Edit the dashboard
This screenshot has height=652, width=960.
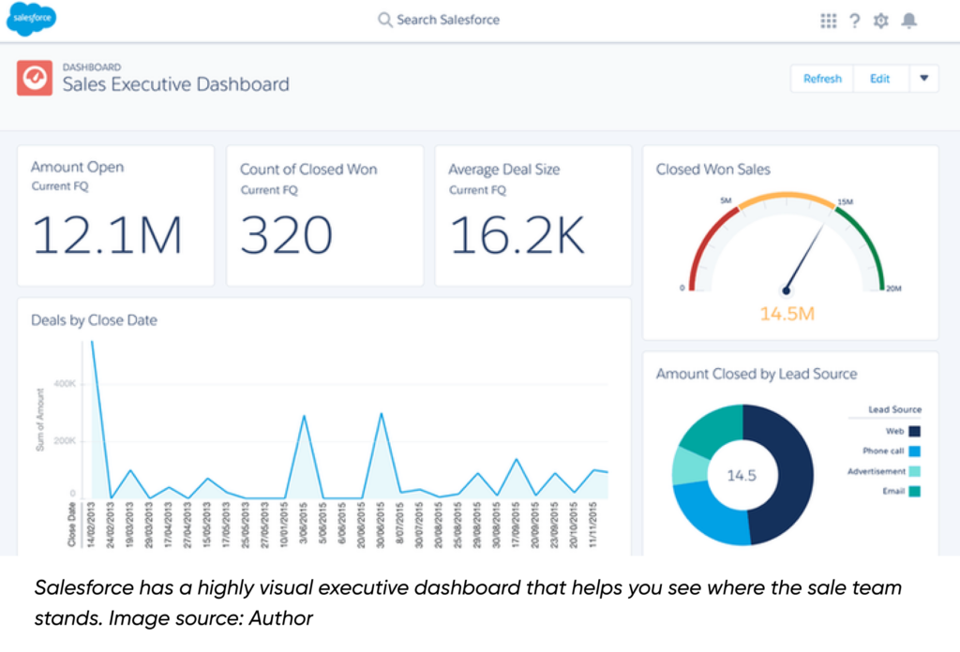click(879, 79)
